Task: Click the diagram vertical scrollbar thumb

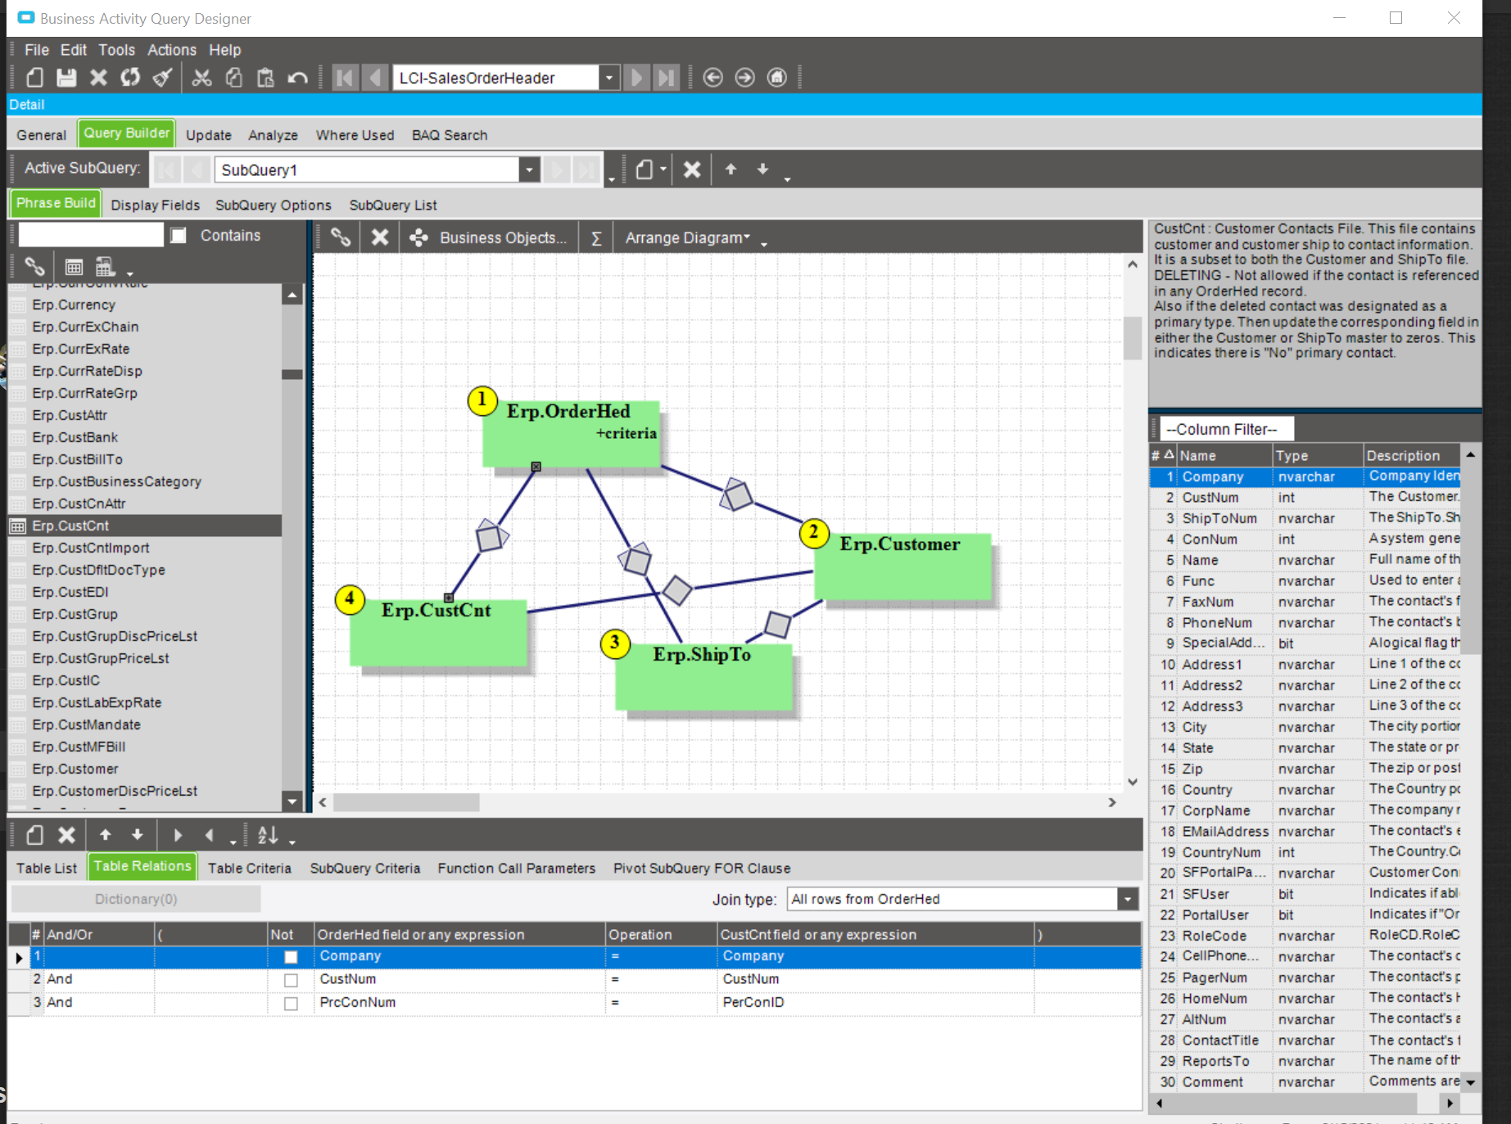Action: (1133, 337)
